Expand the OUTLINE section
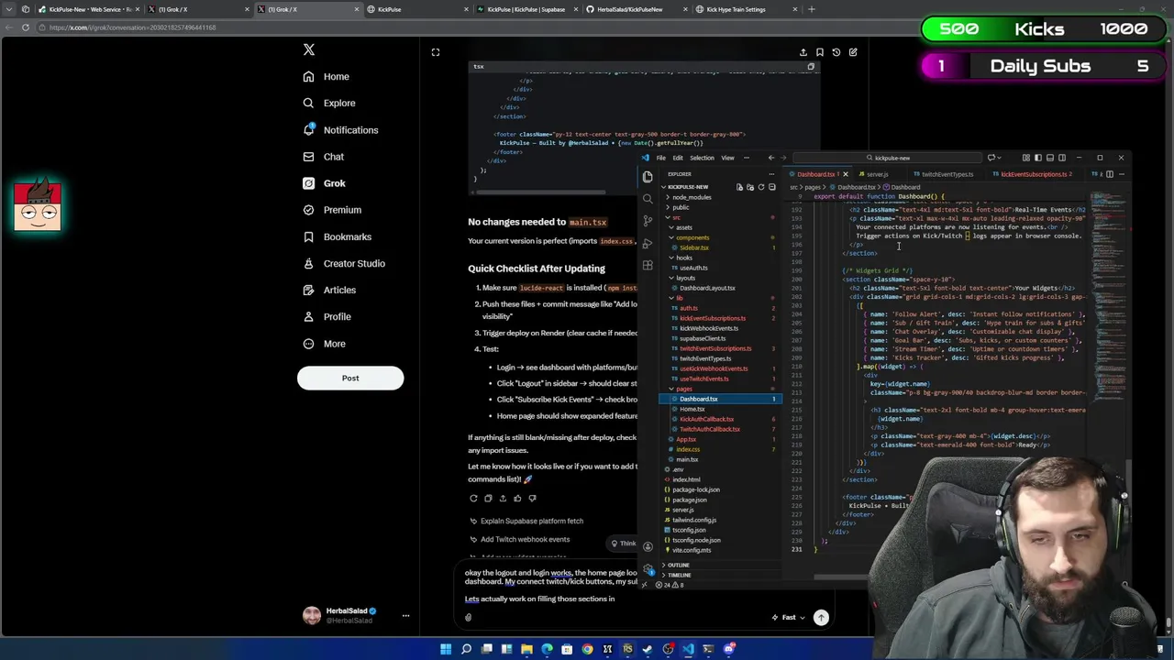 pos(678,565)
